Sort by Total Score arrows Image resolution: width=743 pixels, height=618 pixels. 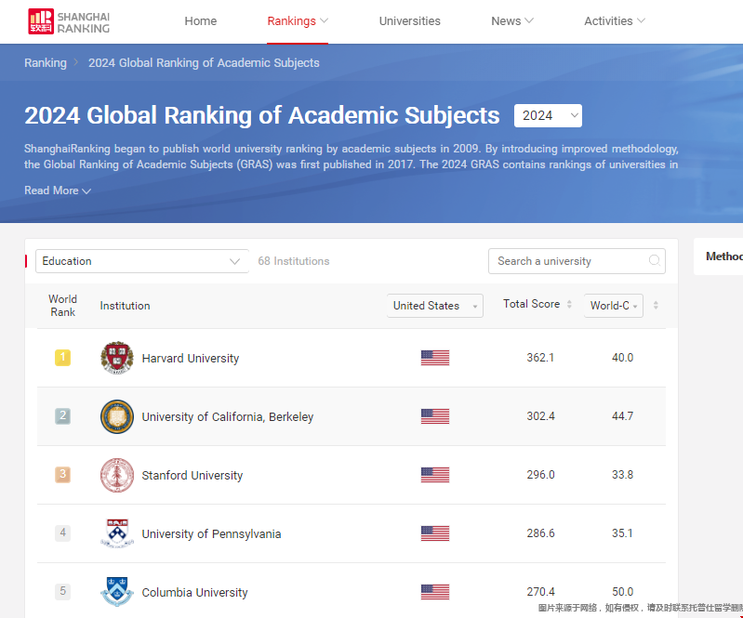tap(569, 305)
